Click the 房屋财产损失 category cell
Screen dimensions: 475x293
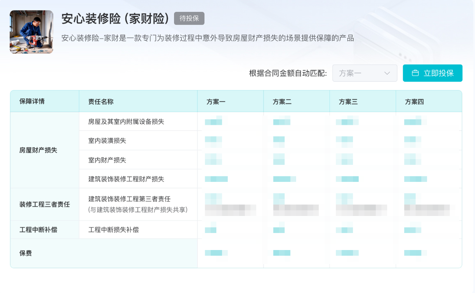[x=38, y=150]
